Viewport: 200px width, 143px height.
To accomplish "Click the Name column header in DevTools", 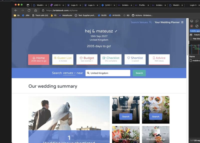I will [x=192, y=56].
